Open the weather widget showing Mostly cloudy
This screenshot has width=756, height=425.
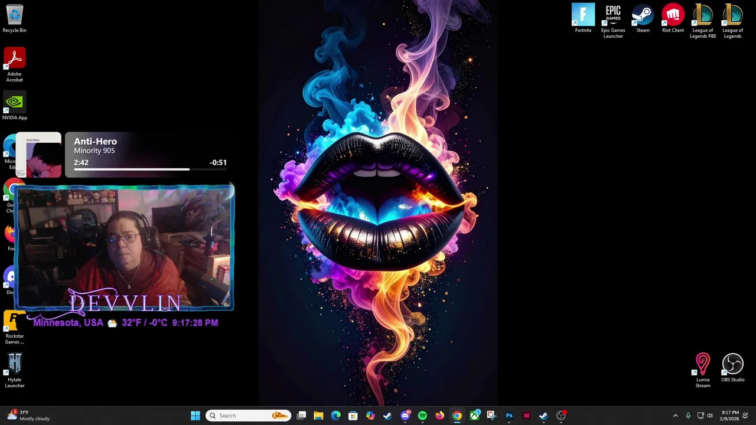(28, 416)
